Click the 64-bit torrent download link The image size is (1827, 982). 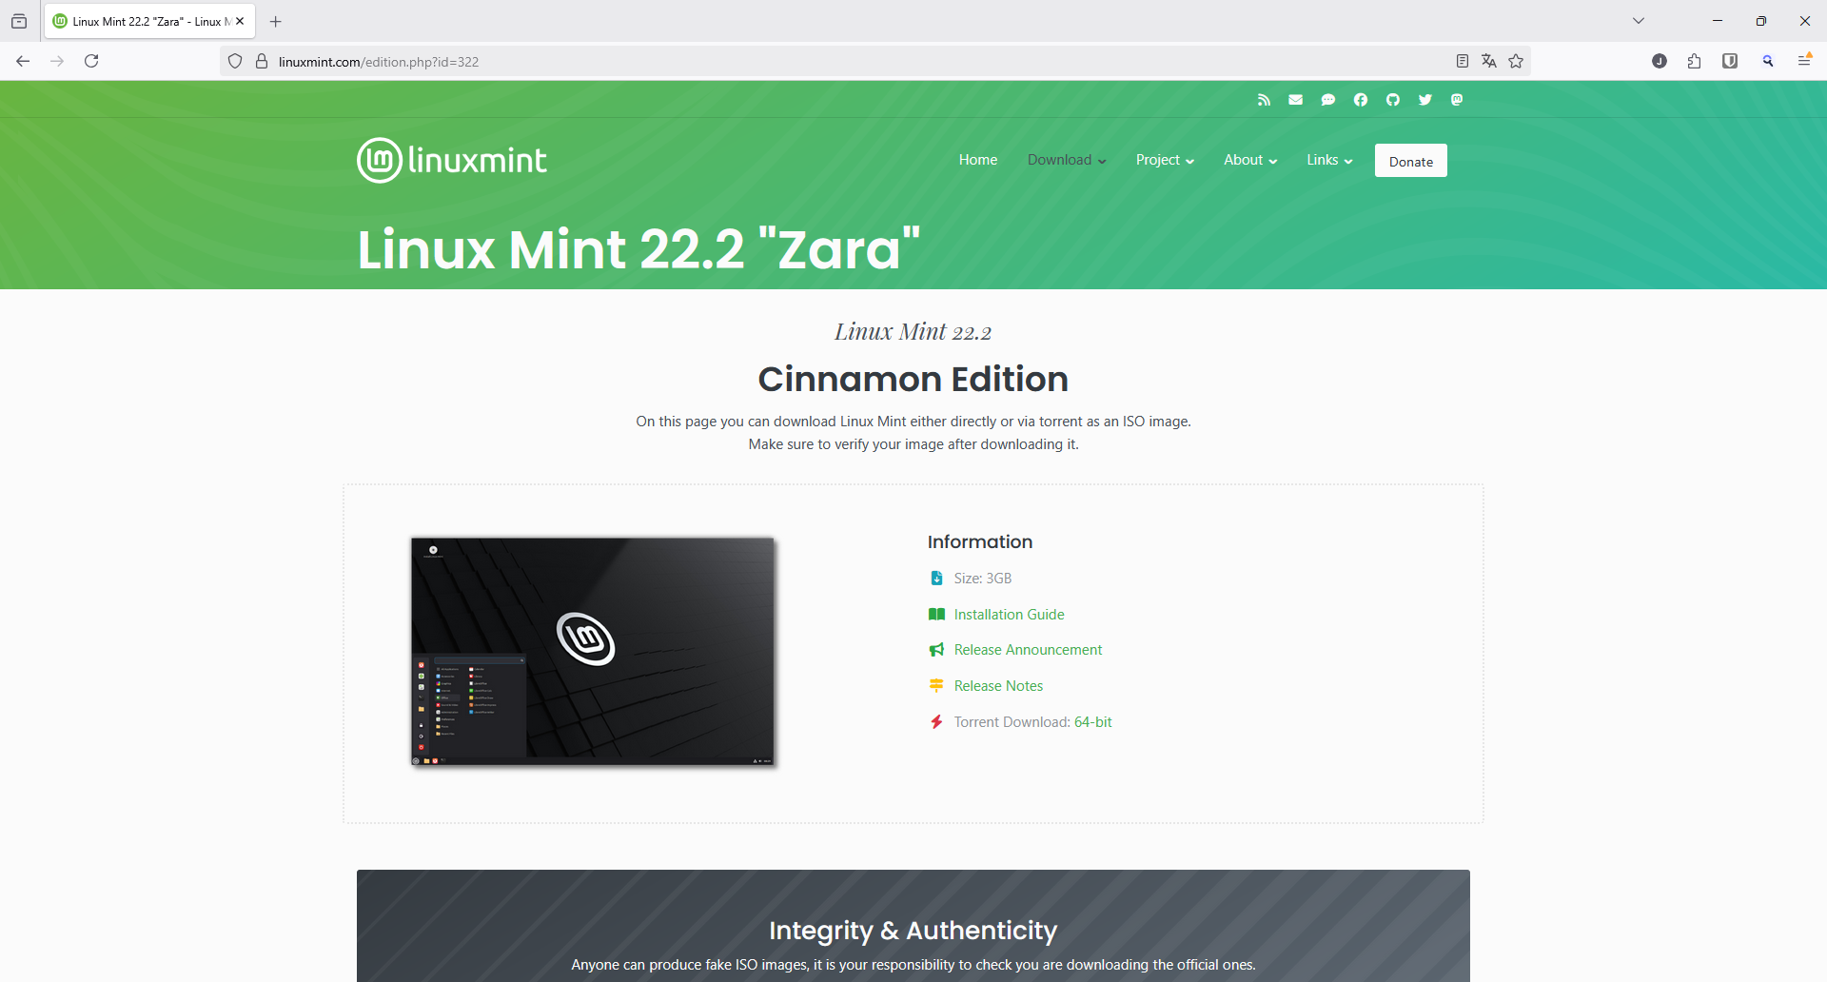1093,722
